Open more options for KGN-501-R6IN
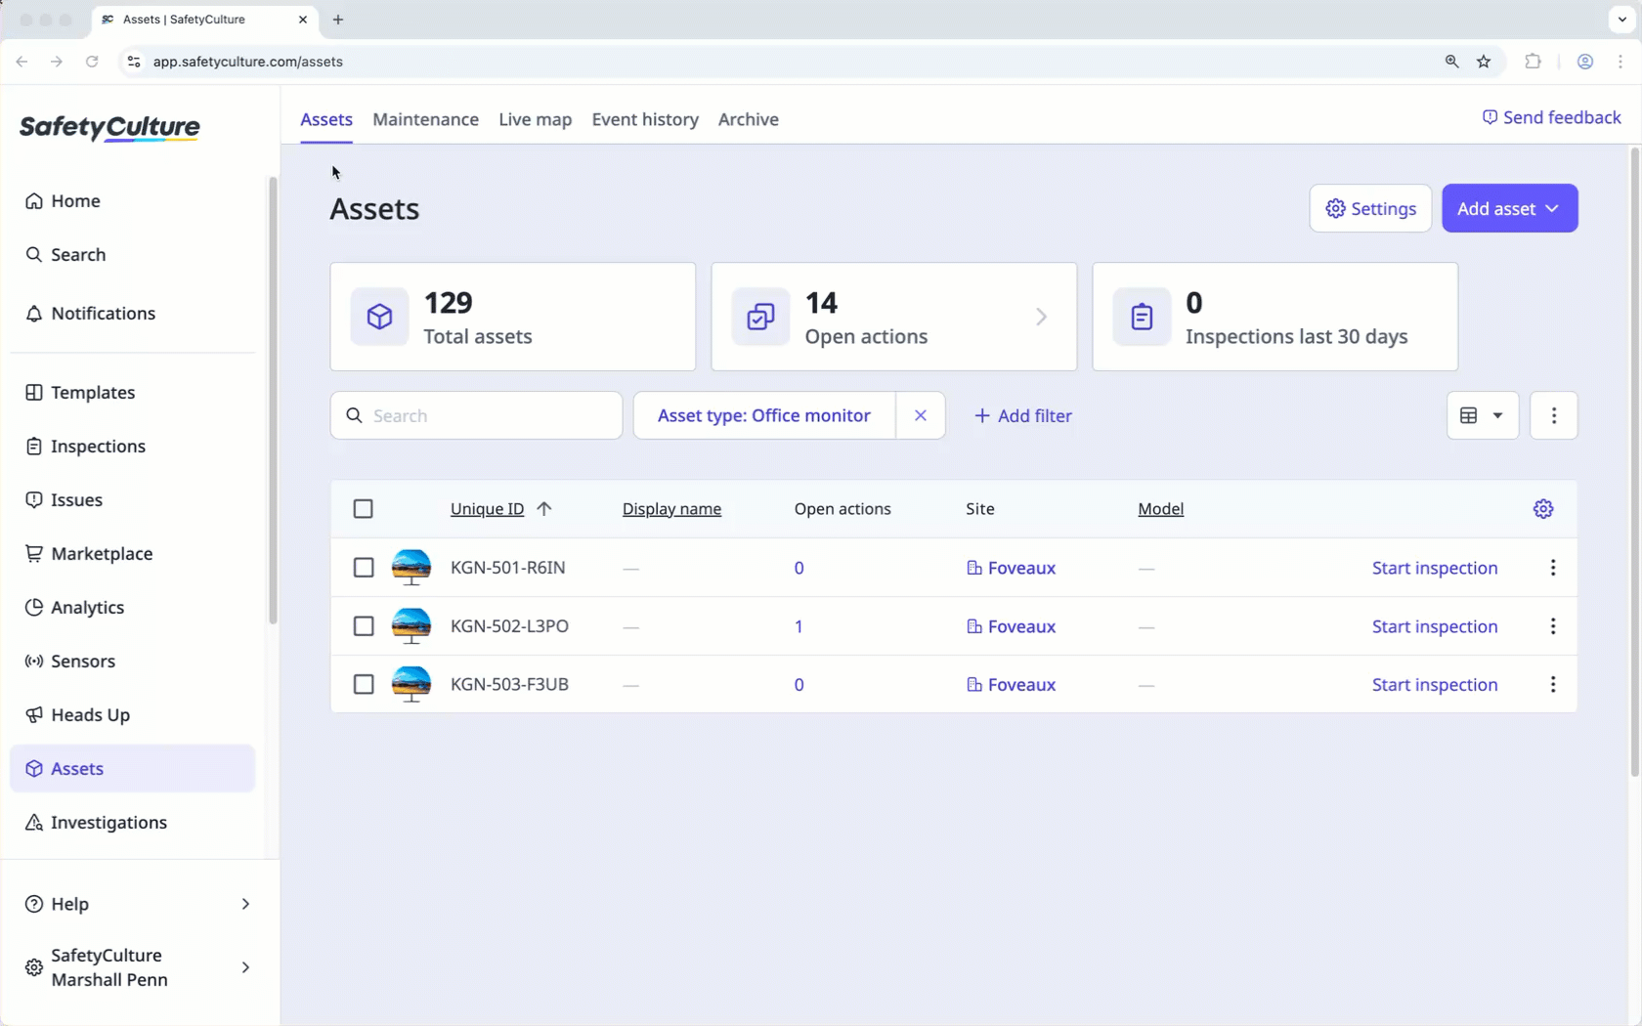 (1553, 568)
